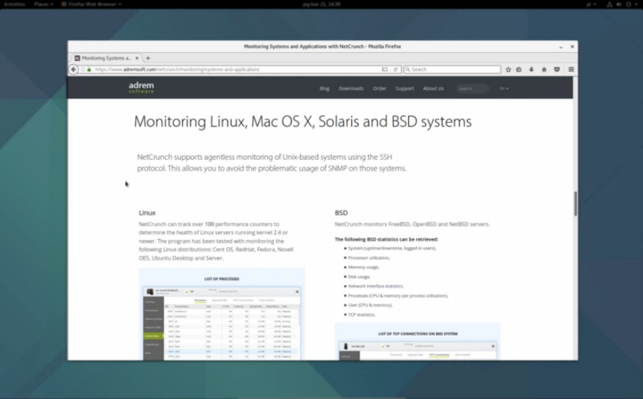Image resolution: width=643 pixels, height=399 pixels.
Task: Click 'The following BSD statistics can be retrieved' text
Action: click(x=387, y=239)
